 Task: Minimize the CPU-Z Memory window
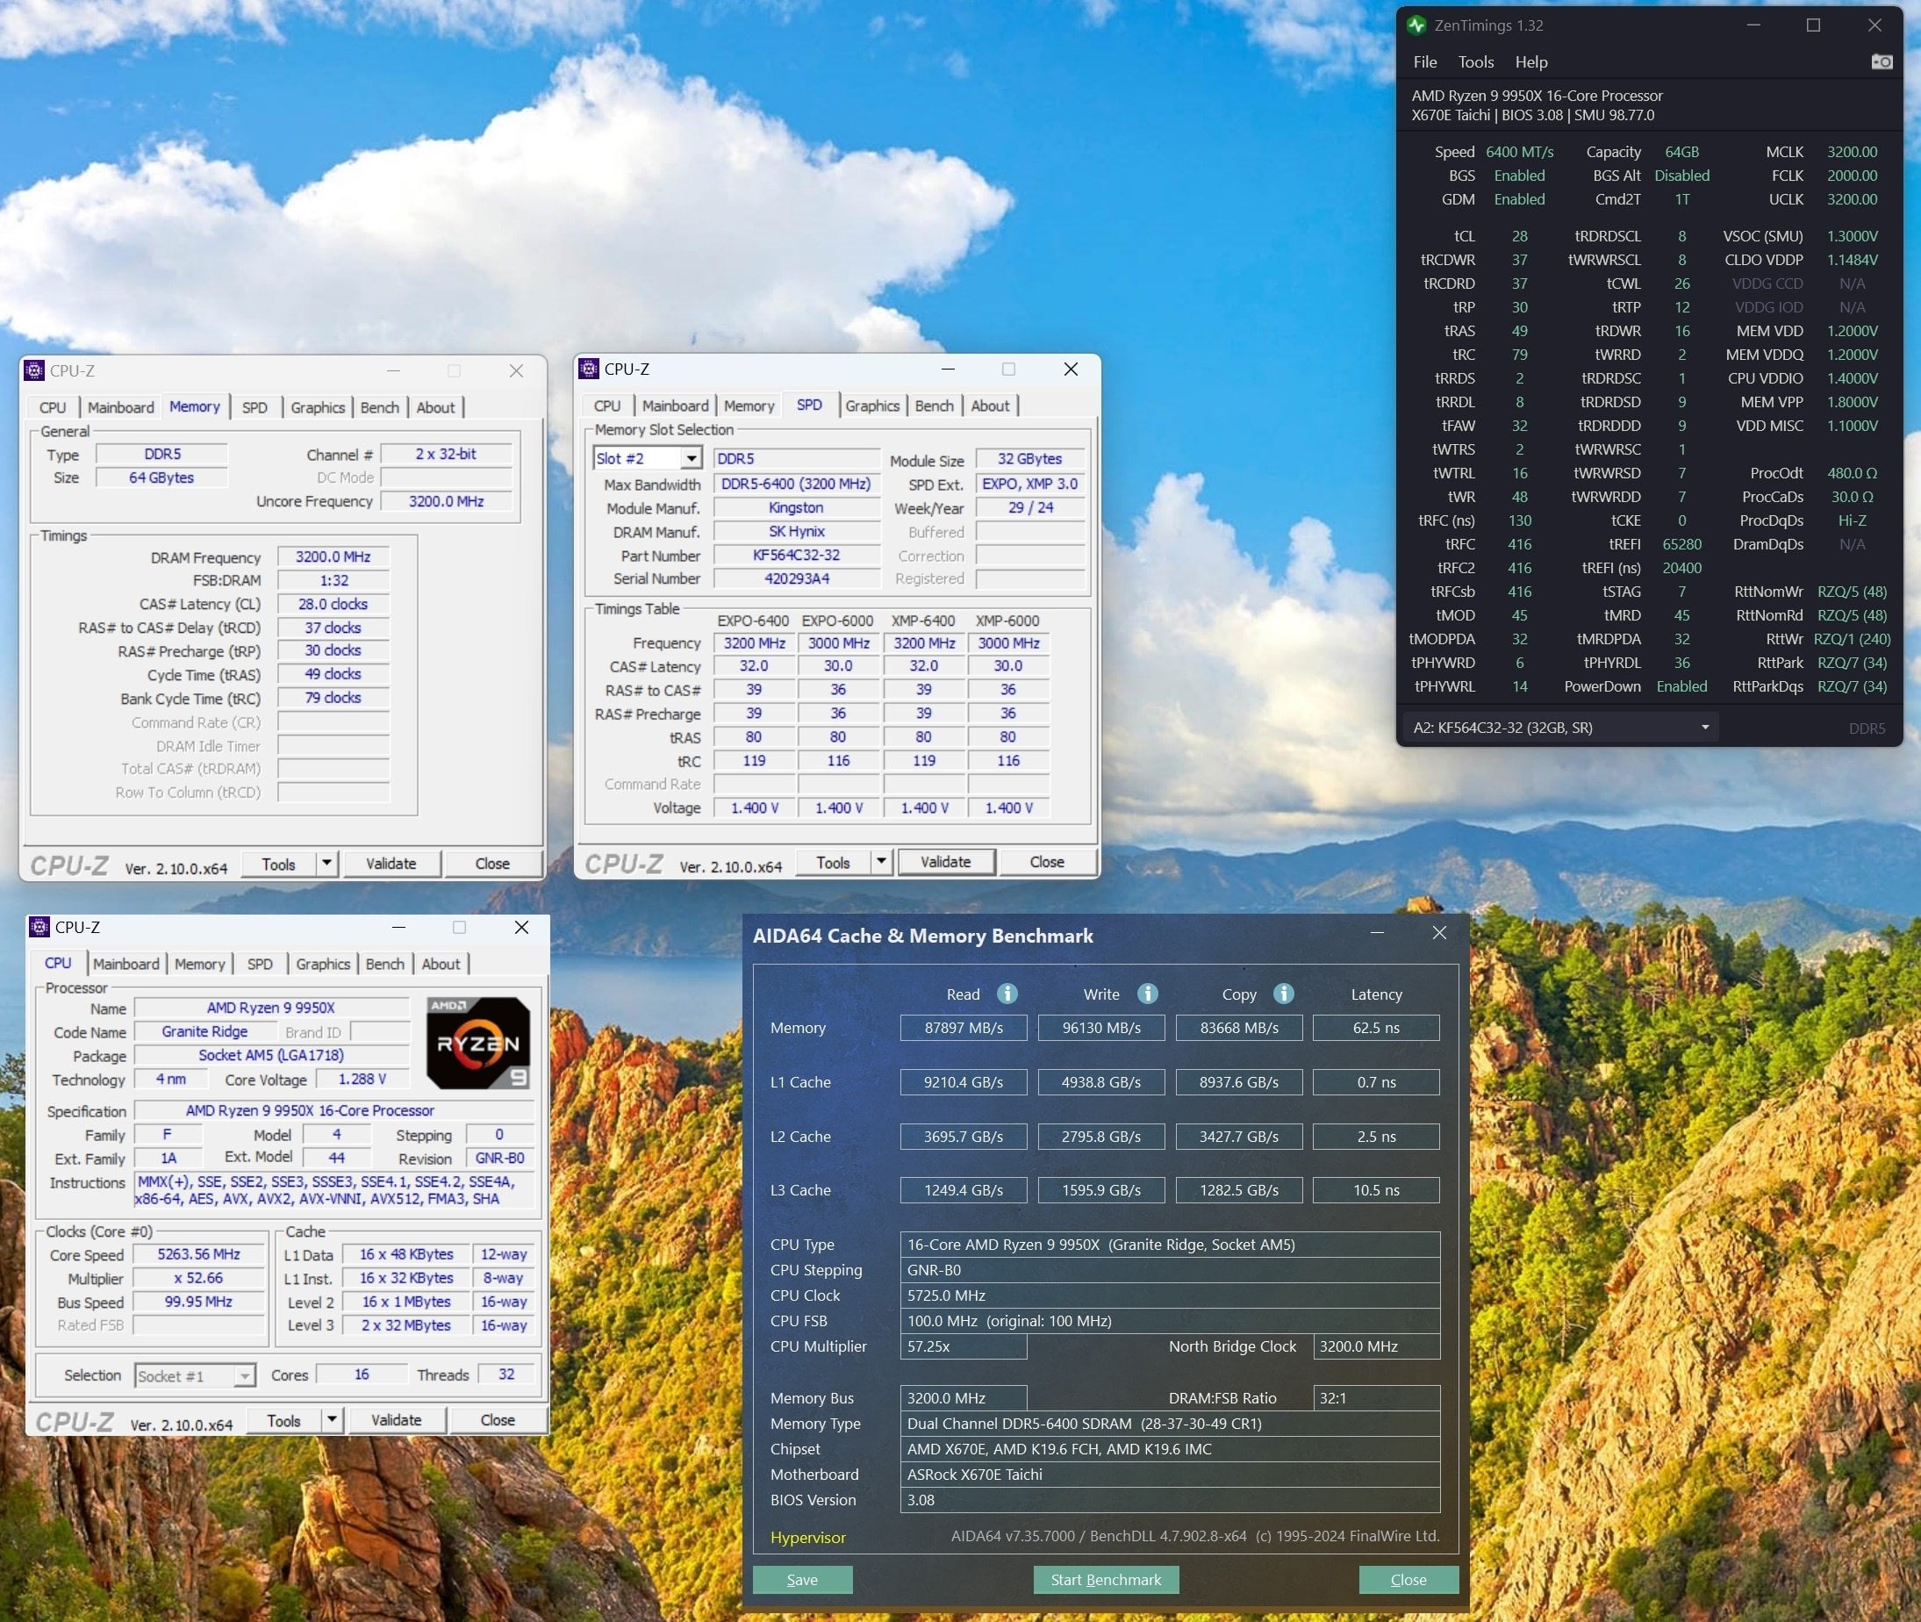click(x=393, y=370)
